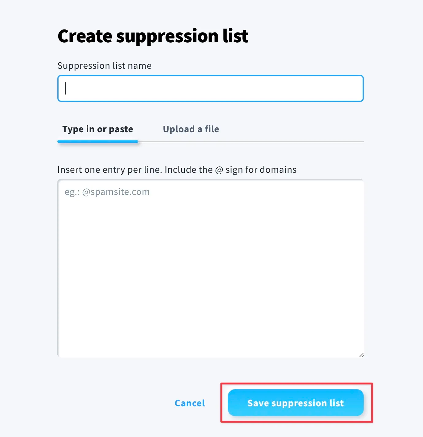The image size is (423, 437).
Task: Click the Suppression list name input field
Action: point(210,88)
